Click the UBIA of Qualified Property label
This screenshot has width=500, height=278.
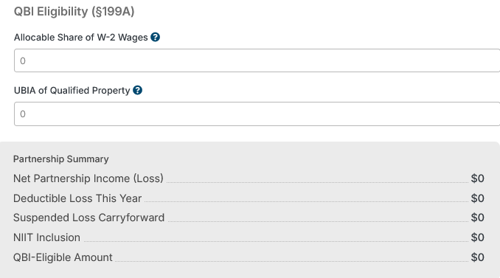click(x=72, y=91)
